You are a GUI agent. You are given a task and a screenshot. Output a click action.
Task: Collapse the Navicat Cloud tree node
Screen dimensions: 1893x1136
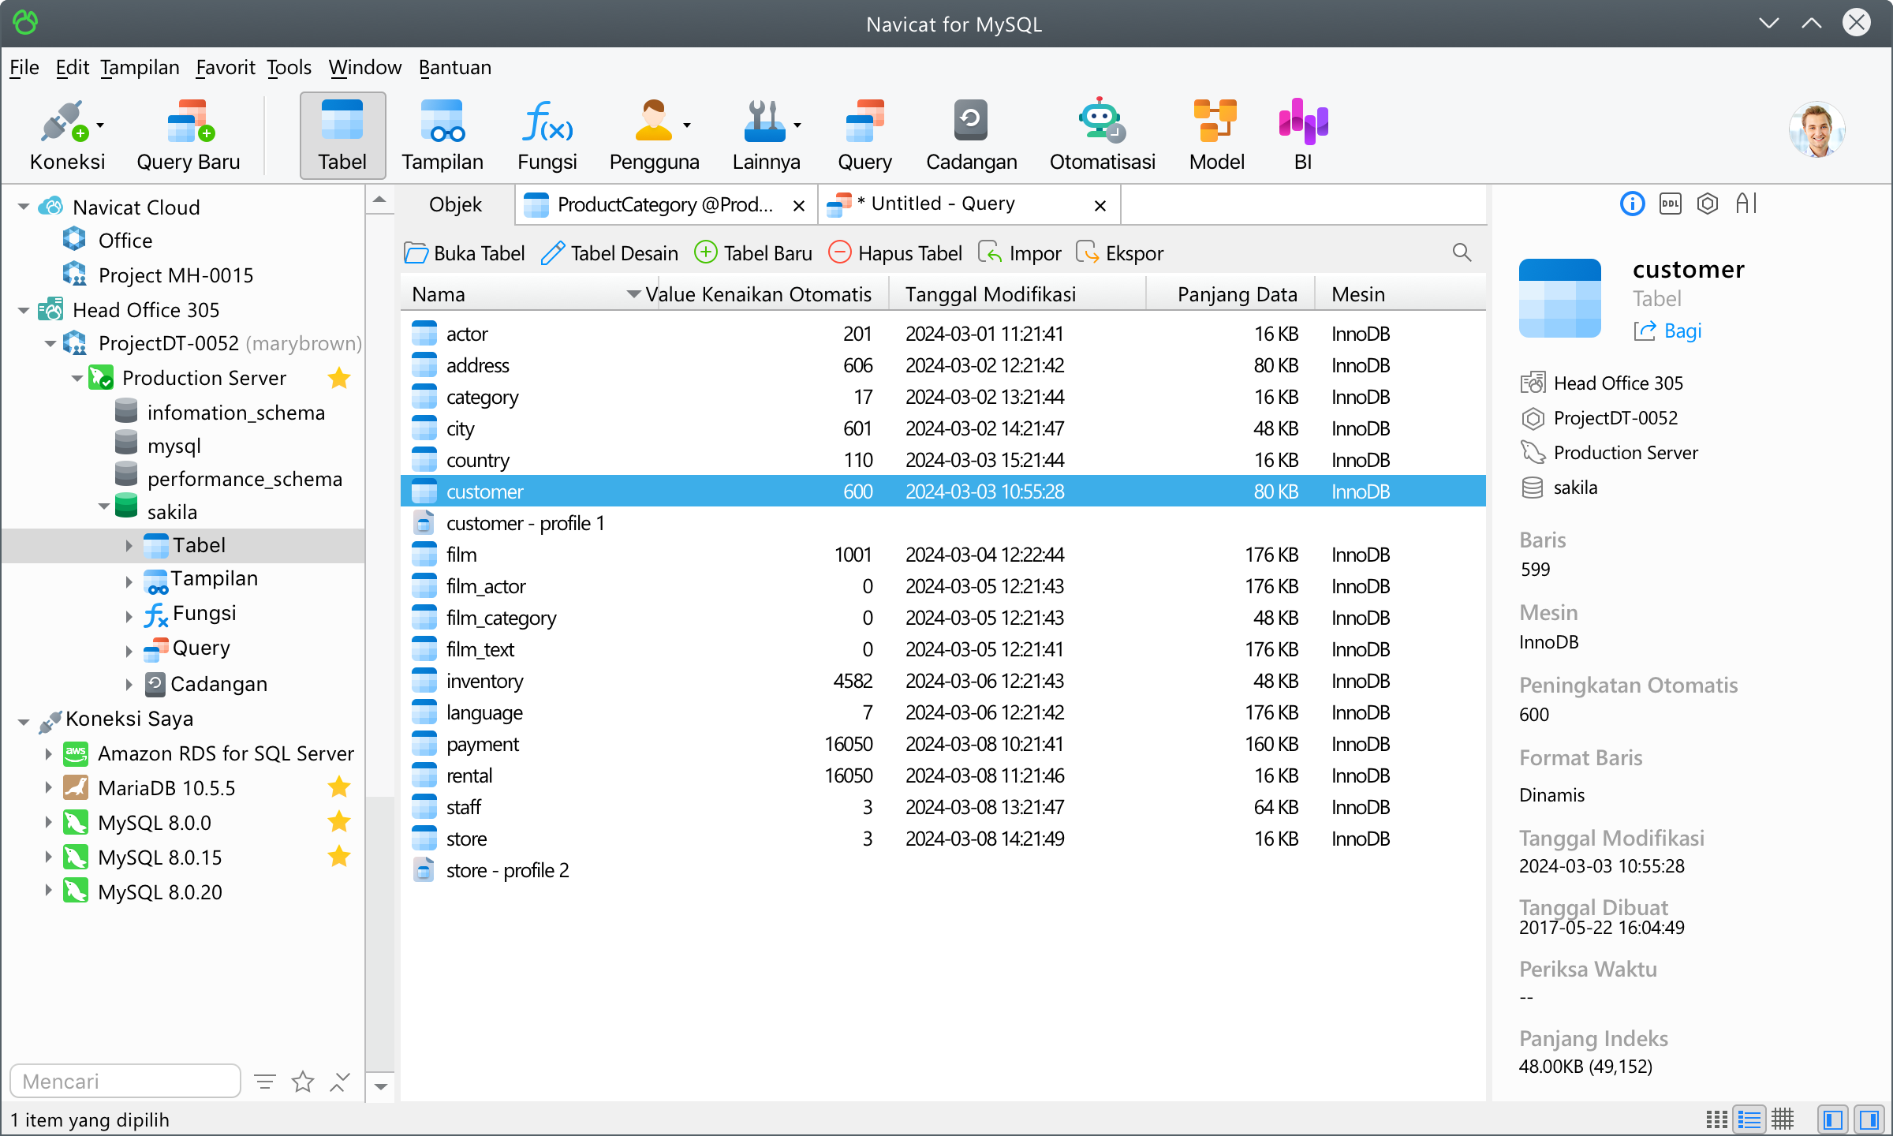click(24, 207)
